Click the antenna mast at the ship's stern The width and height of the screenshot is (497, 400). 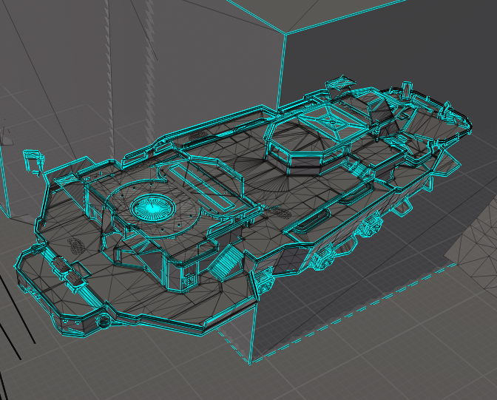406,89
